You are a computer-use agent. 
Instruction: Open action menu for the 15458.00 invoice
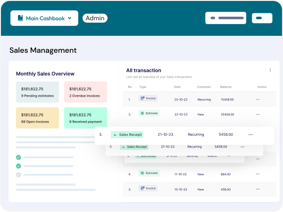pyautogui.click(x=258, y=99)
